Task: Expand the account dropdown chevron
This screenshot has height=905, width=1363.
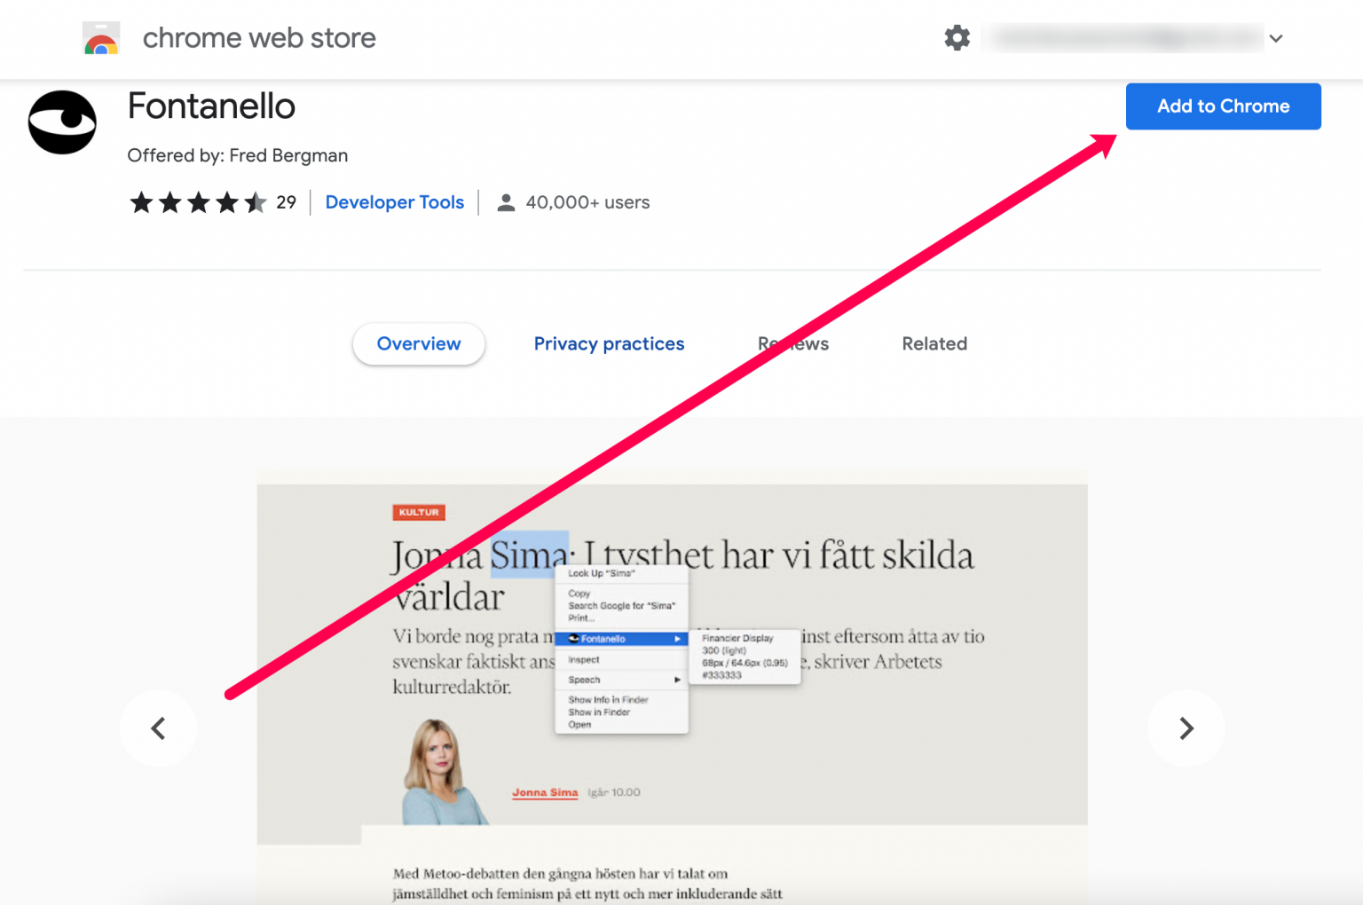Action: click(1276, 38)
